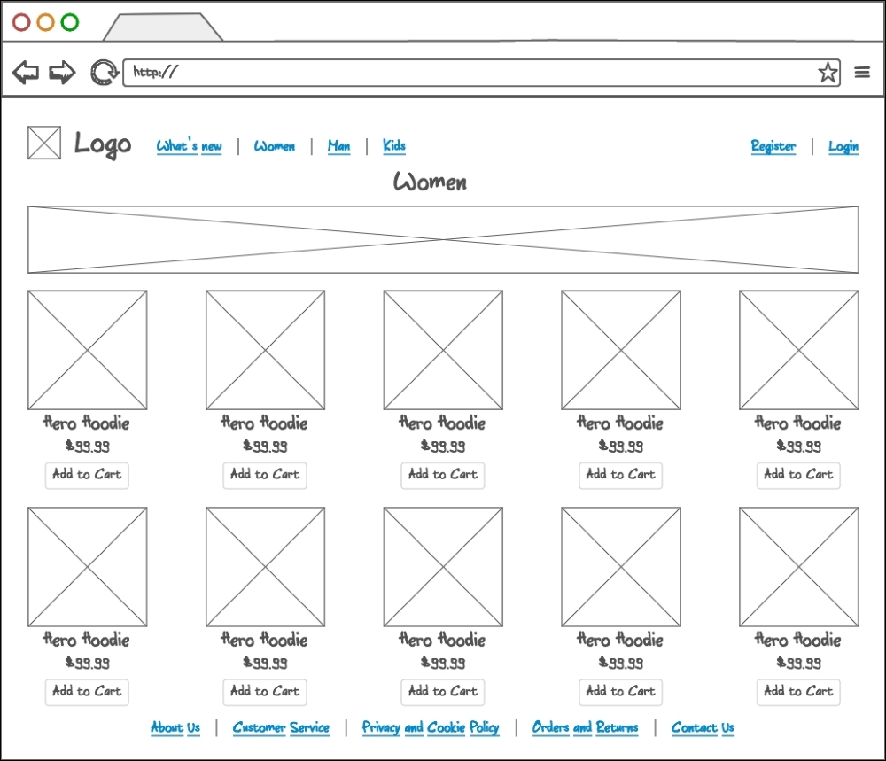Open the About Us footer link
This screenshot has width=886, height=761.
point(175,727)
